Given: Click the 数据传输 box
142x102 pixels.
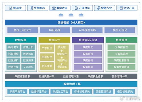Looking at the screenshot, I should tap(88, 67).
